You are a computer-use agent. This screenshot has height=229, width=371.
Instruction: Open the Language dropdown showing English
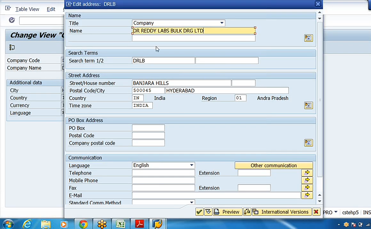(x=192, y=165)
